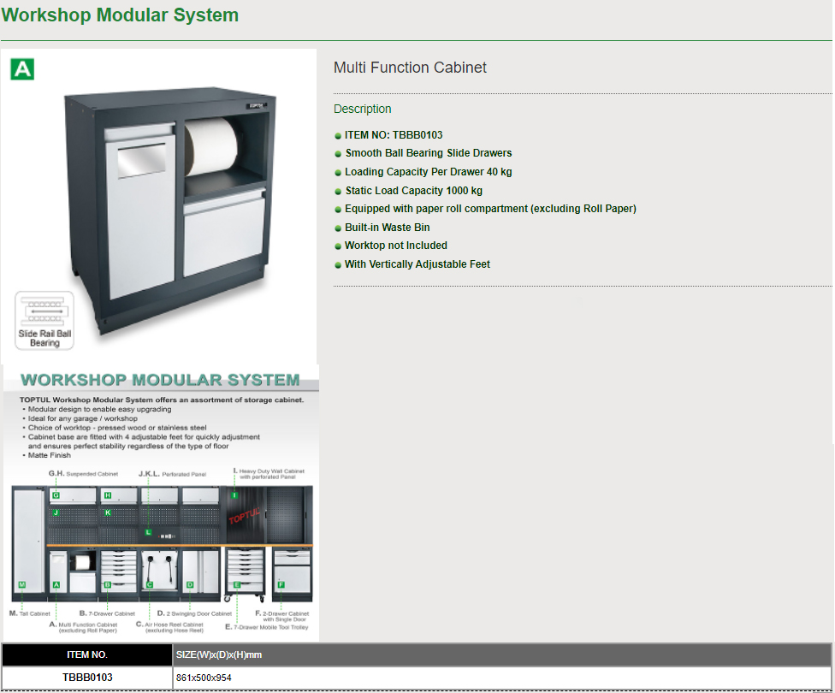Select the green E marker on tool trolley
This screenshot has height=693, width=835.
[x=237, y=585]
